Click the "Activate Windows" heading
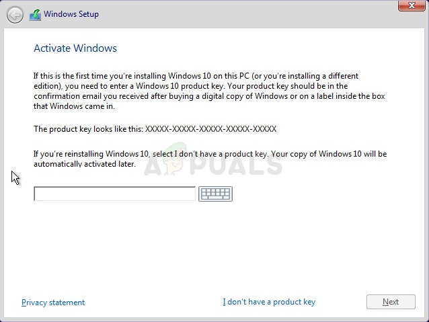429x322 pixels. point(75,48)
